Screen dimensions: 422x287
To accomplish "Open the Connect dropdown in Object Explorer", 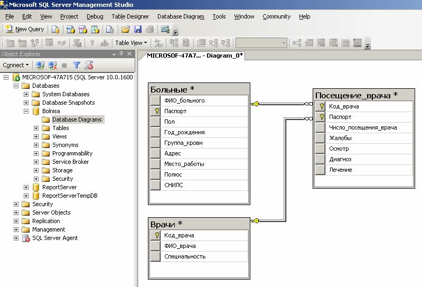I will [16, 65].
